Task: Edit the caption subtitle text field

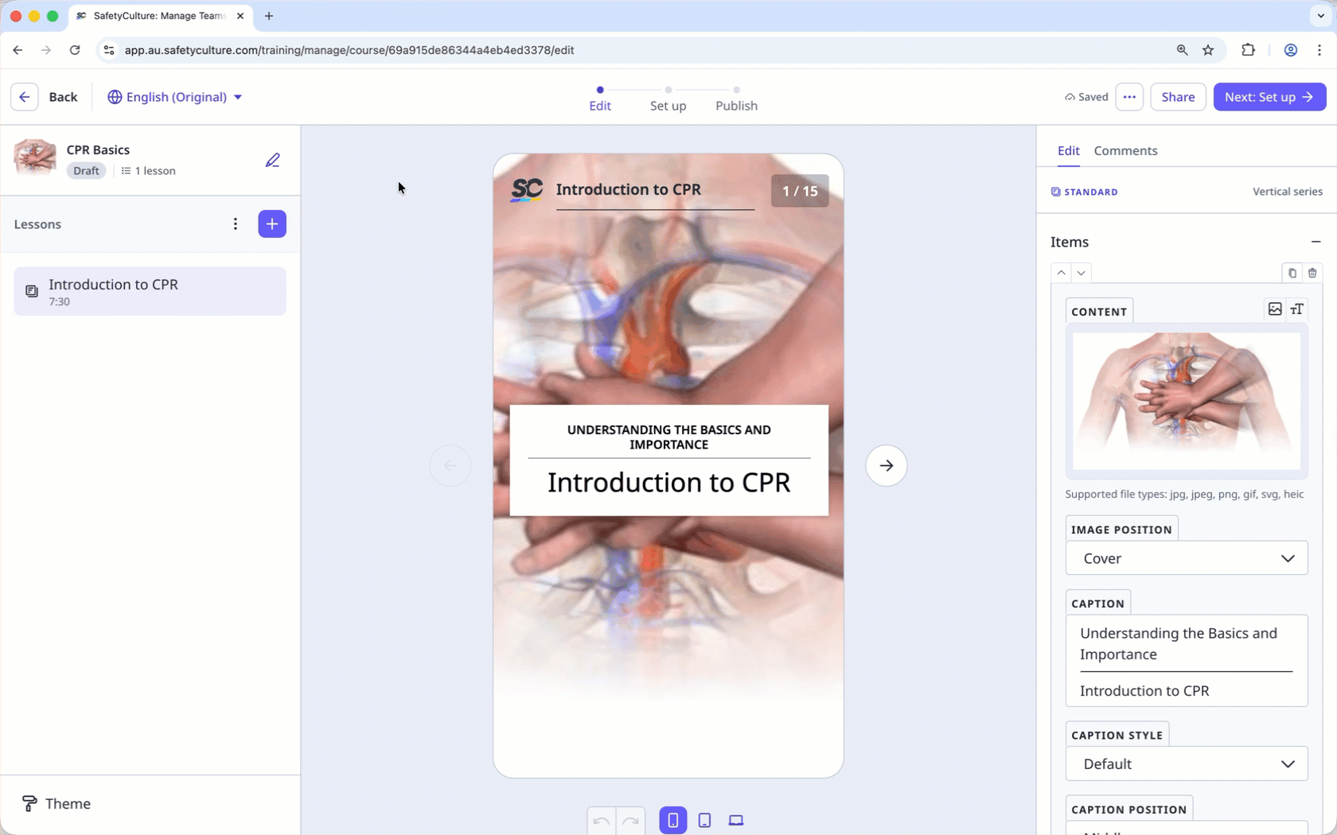Action: tap(1186, 644)
